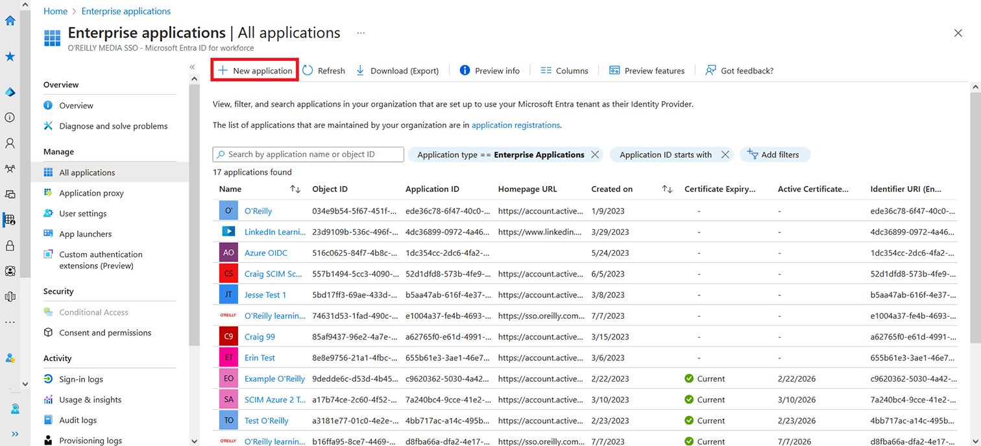Open the Craig 99 application
The width and height of the screenshot is (981, 446).
[x=260, y=337]
